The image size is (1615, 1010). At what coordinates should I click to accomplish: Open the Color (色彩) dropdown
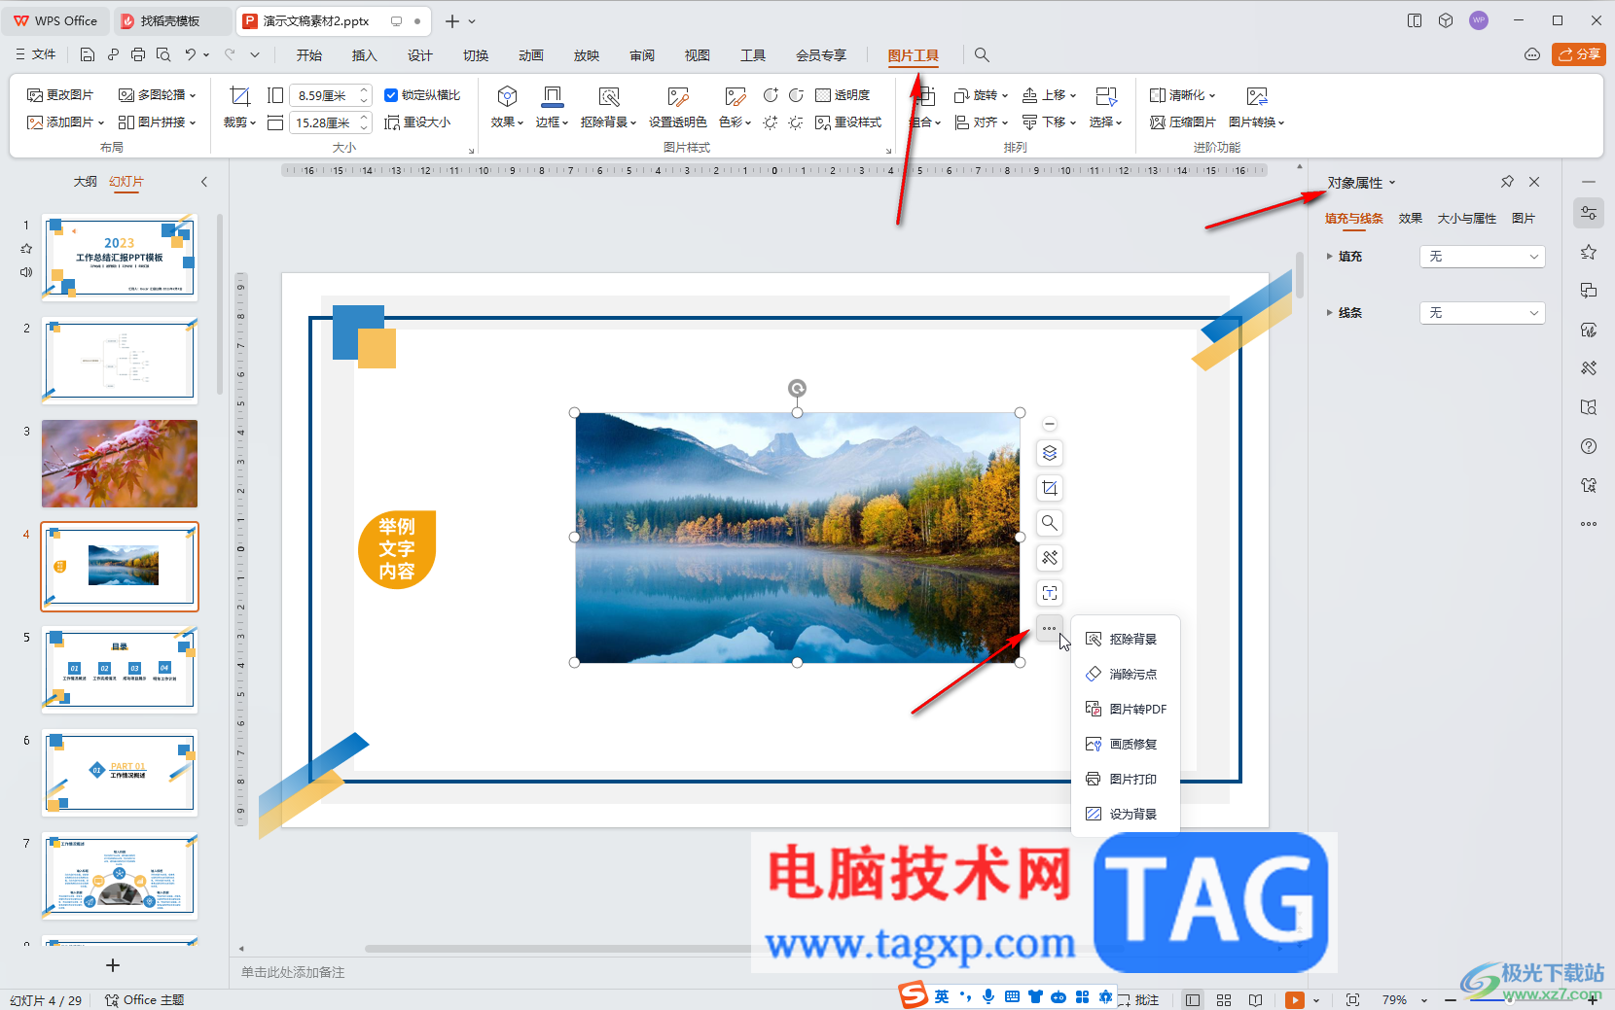(x=735, y=107)
